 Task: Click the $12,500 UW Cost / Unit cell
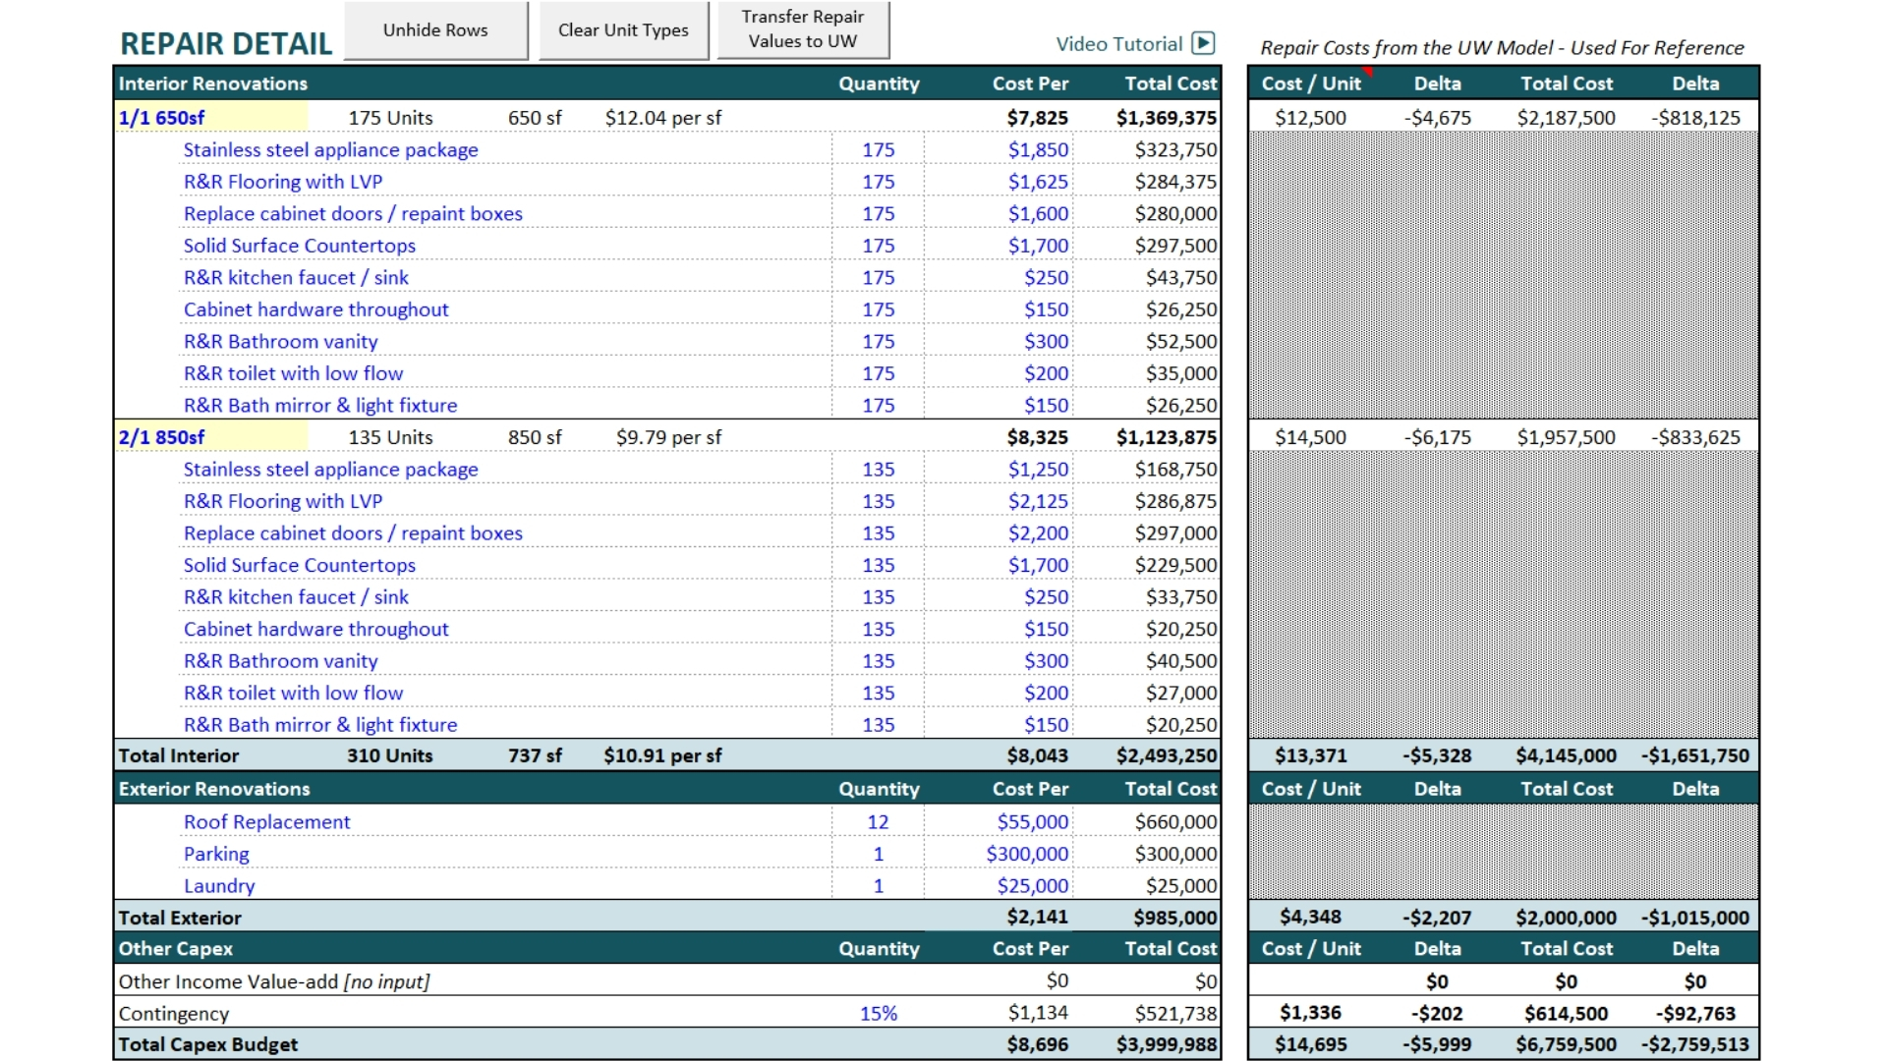tap(1310, 118)
